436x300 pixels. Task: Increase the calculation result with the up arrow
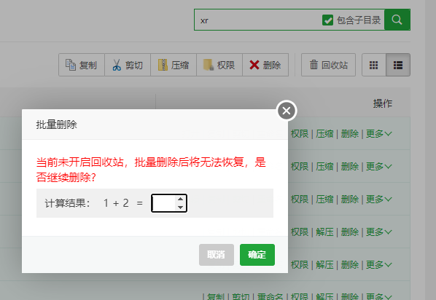point(181,199)
